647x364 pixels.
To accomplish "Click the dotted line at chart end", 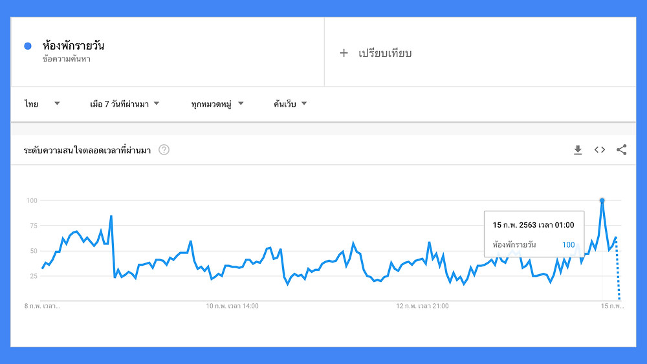I will 618,272.
